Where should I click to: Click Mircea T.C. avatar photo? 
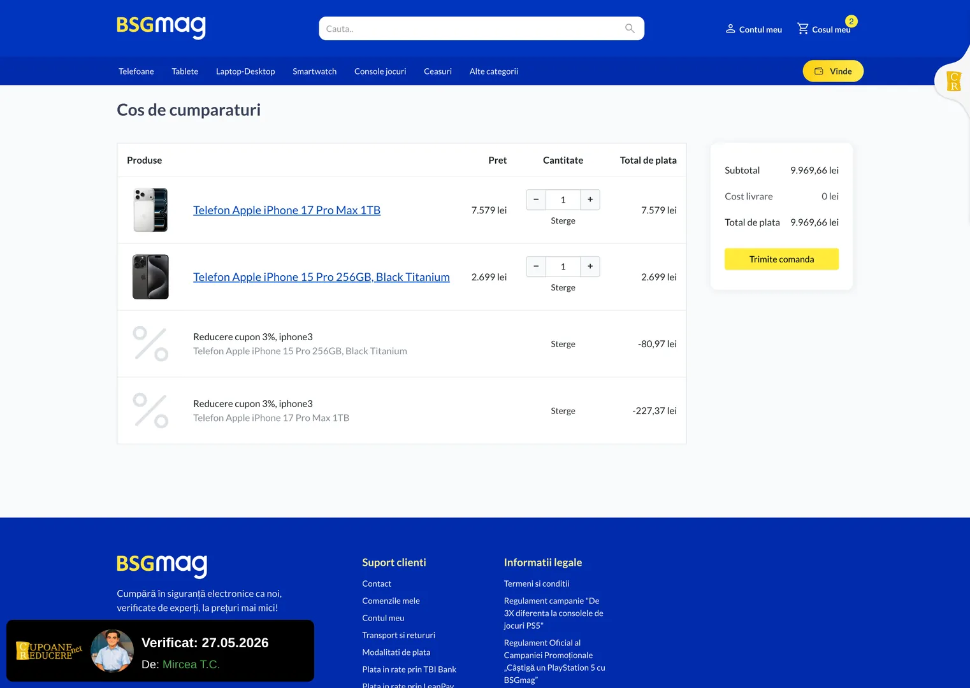(x=112, y=650)
